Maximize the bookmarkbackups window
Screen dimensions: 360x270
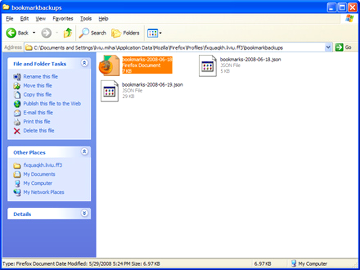coord(342,8)
